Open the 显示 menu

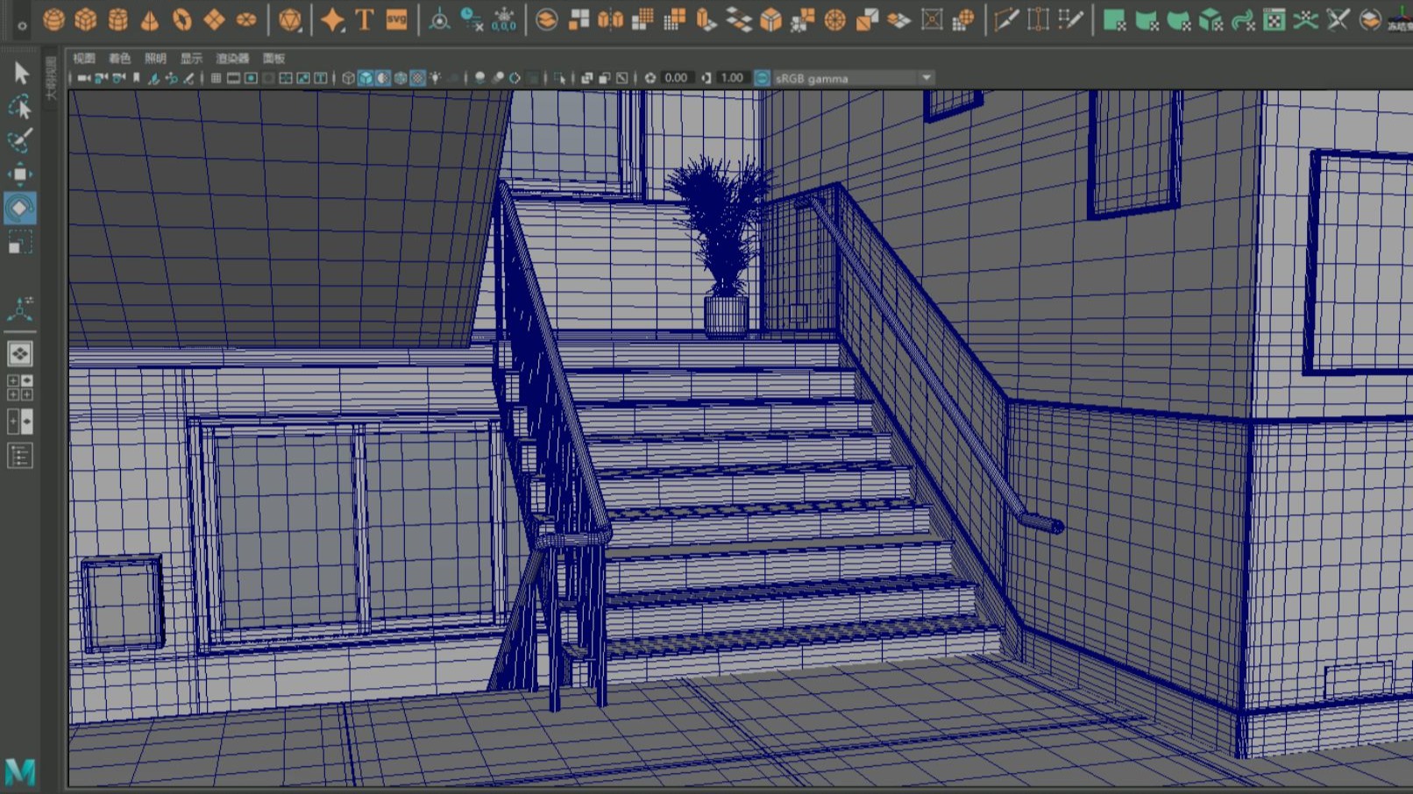click(x=192, y=59)
